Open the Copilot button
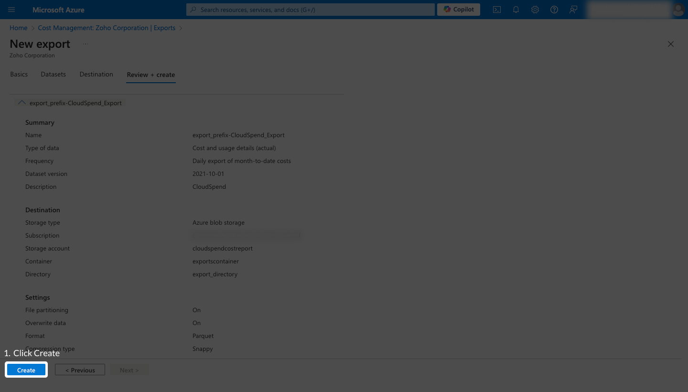The height and width of the screenshot is (392, 688). tap(459, 10)
